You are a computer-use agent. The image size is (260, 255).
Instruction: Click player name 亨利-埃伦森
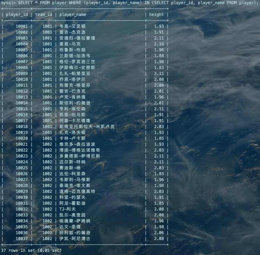(x=73, y=109)
